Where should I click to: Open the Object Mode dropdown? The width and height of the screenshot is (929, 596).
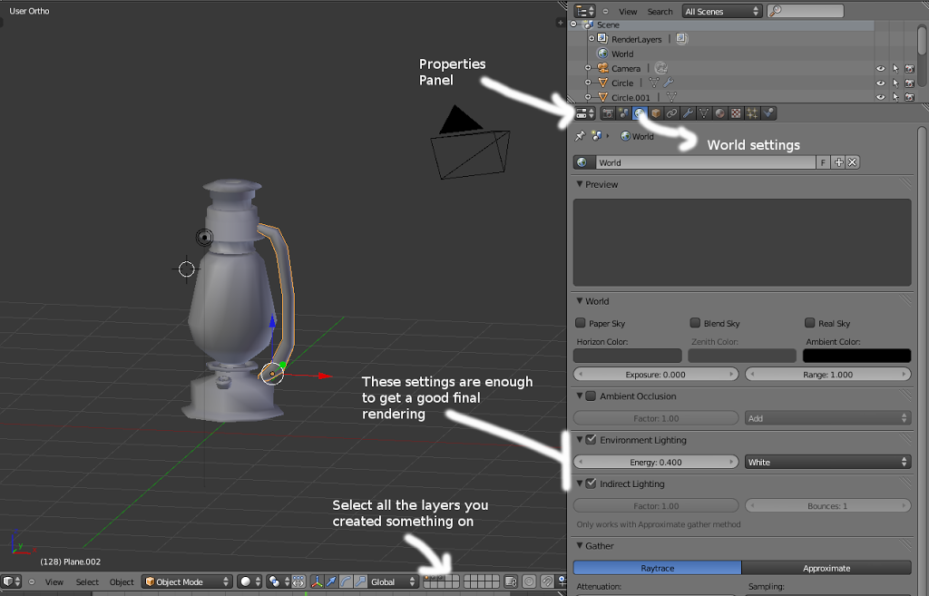(x=187, y=581)
